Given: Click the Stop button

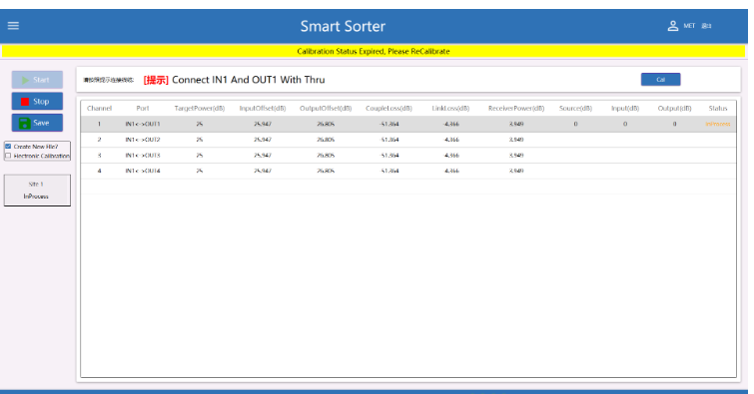Looking at the screenshot, I should tap(37, 102).
